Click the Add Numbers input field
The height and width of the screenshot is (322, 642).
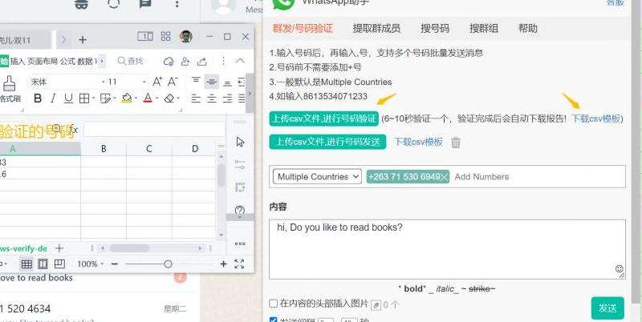[x=530, y=176]
